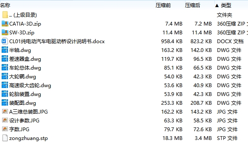
Task: Select file name CATIA-3D.zip
Action: (x=25, y=24)
